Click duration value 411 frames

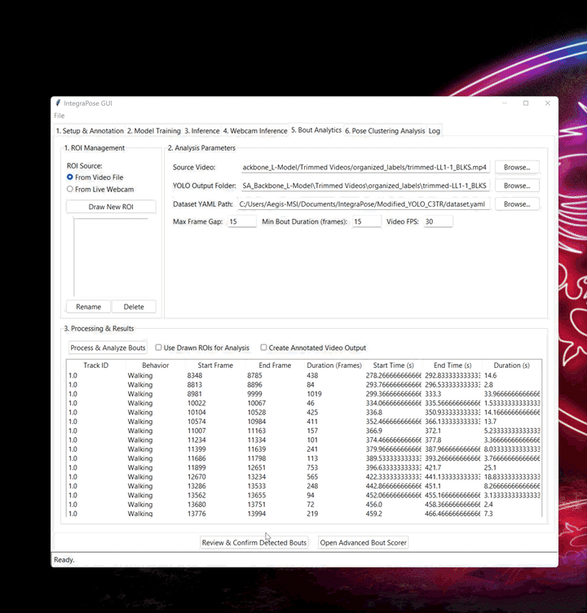312,422
